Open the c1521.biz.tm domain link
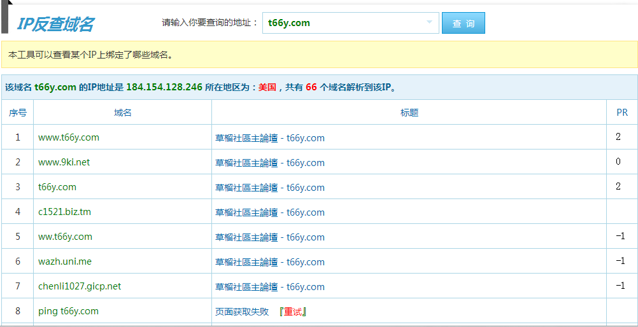 (64, 212)
